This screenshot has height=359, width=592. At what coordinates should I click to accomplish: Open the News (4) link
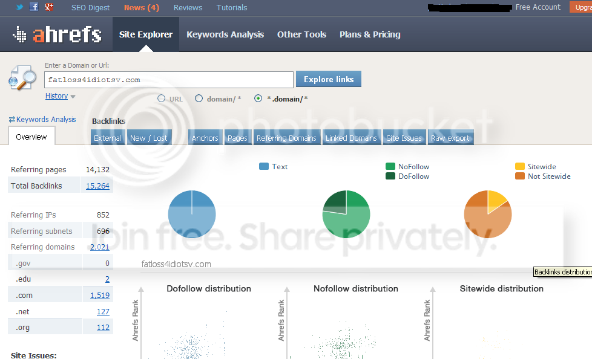[x=142, y=7]
